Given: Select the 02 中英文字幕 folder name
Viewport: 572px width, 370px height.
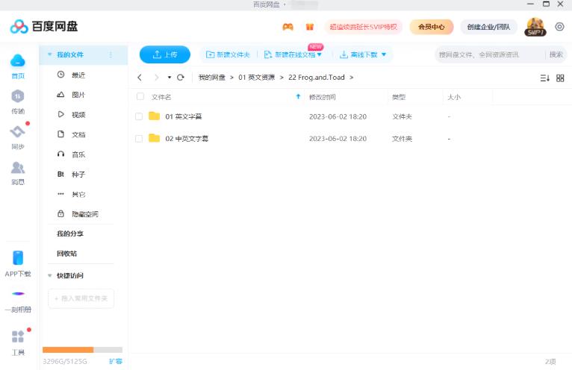Looking at the screenshot, I should click(x=187, y=139).
